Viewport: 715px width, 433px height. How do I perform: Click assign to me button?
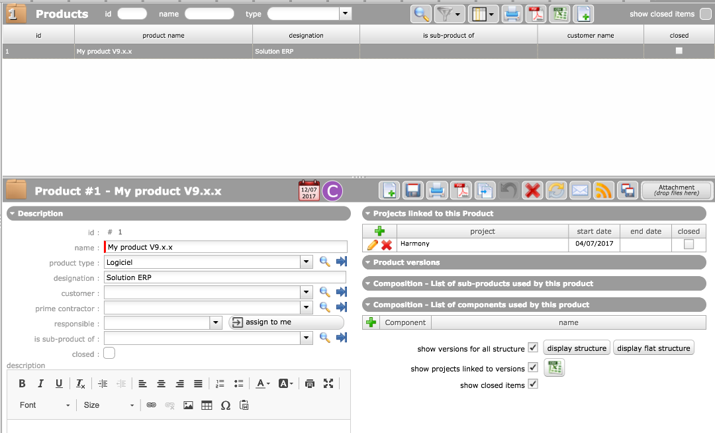pos(286,322)
